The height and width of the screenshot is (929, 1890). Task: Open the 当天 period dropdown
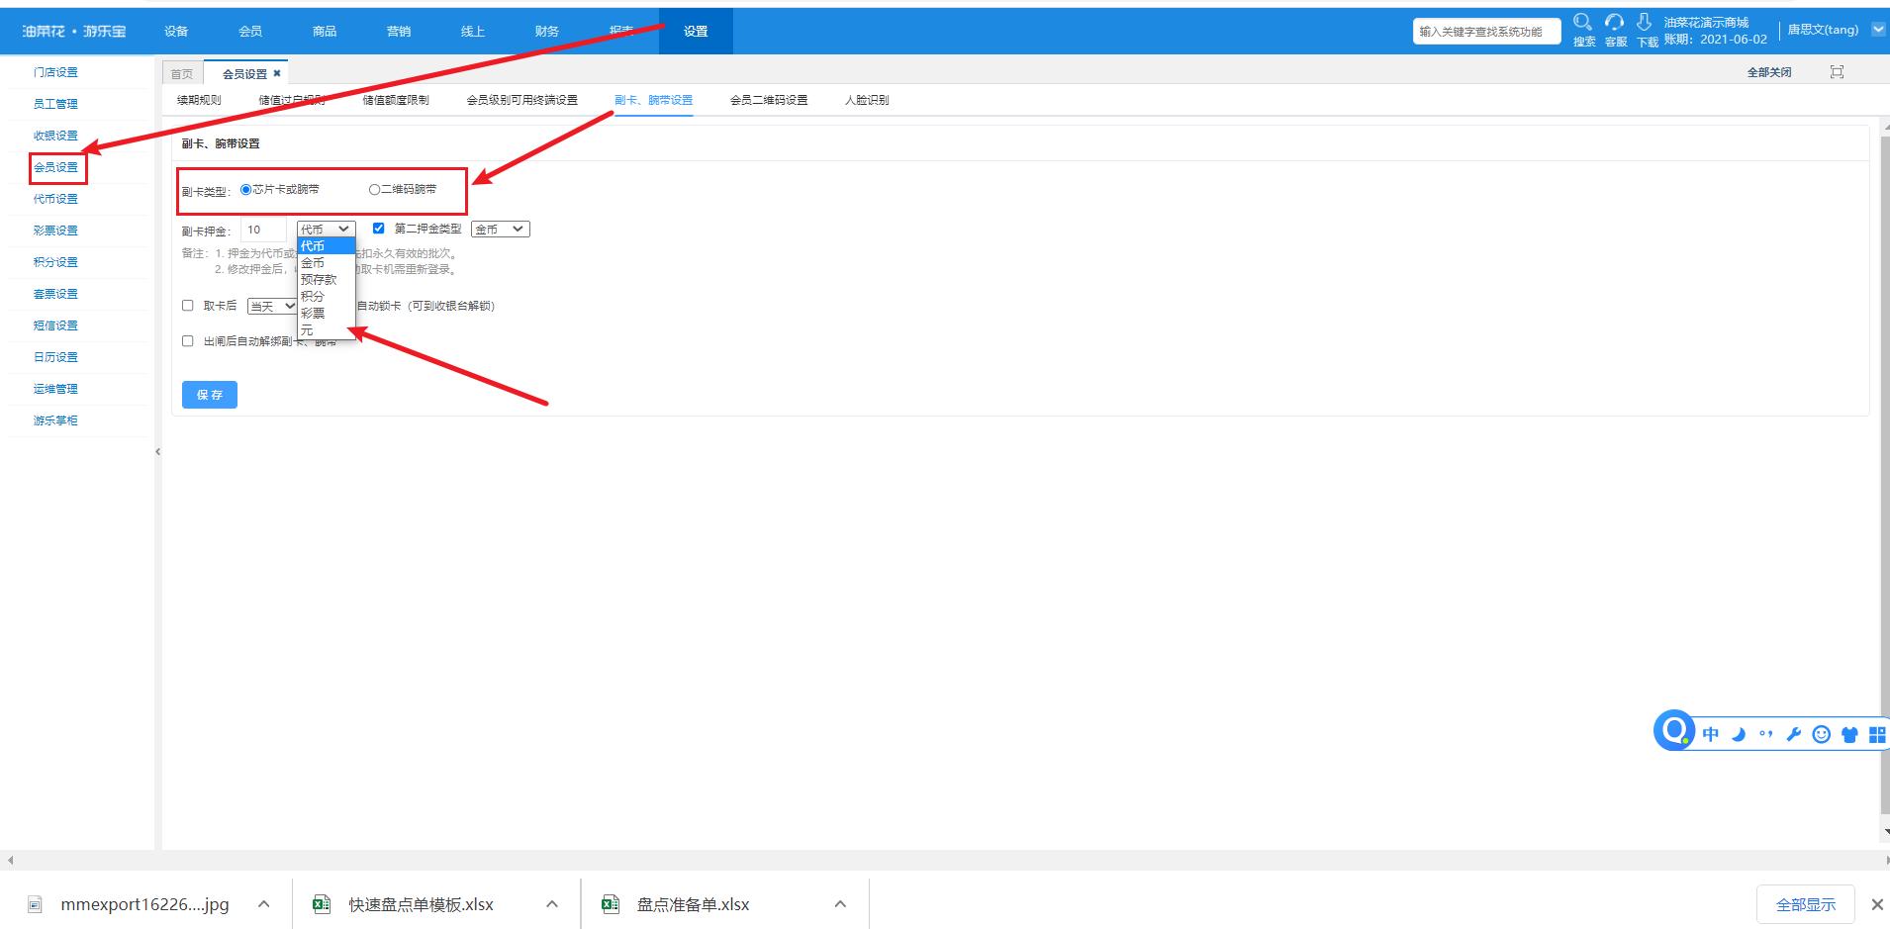[x=272, y=307]
